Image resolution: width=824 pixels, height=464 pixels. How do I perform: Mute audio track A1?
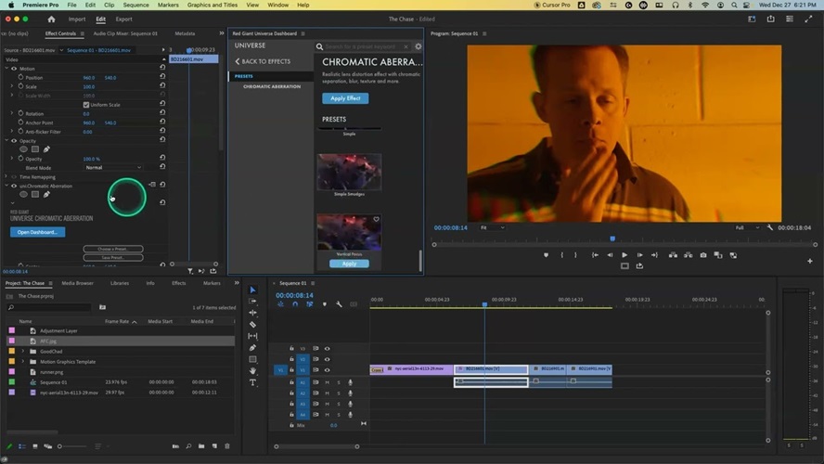point(327,382)
